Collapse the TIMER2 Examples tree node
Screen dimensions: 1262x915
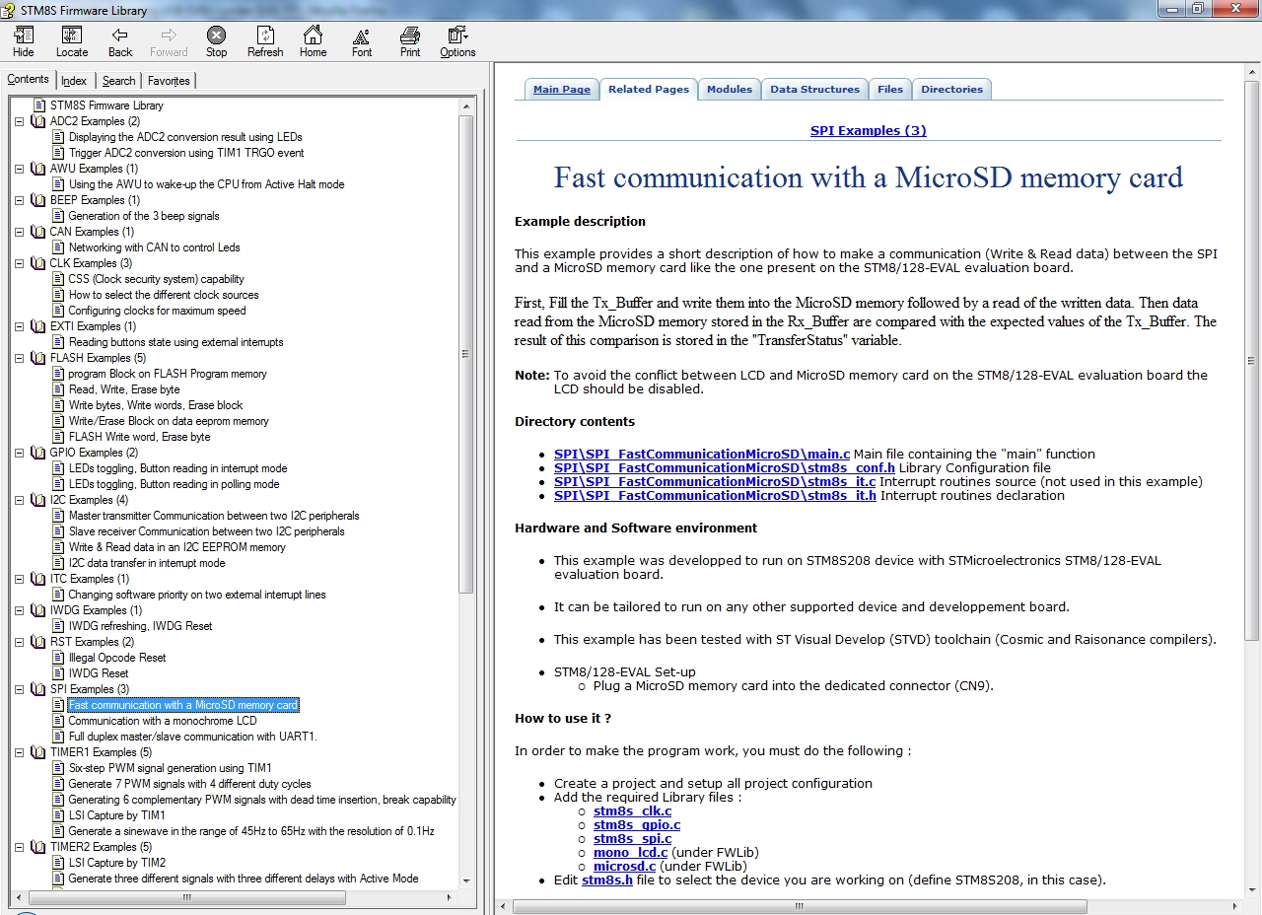tap(19, 847)
